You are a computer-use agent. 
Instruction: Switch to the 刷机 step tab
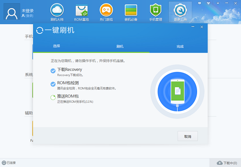point(120,46)
